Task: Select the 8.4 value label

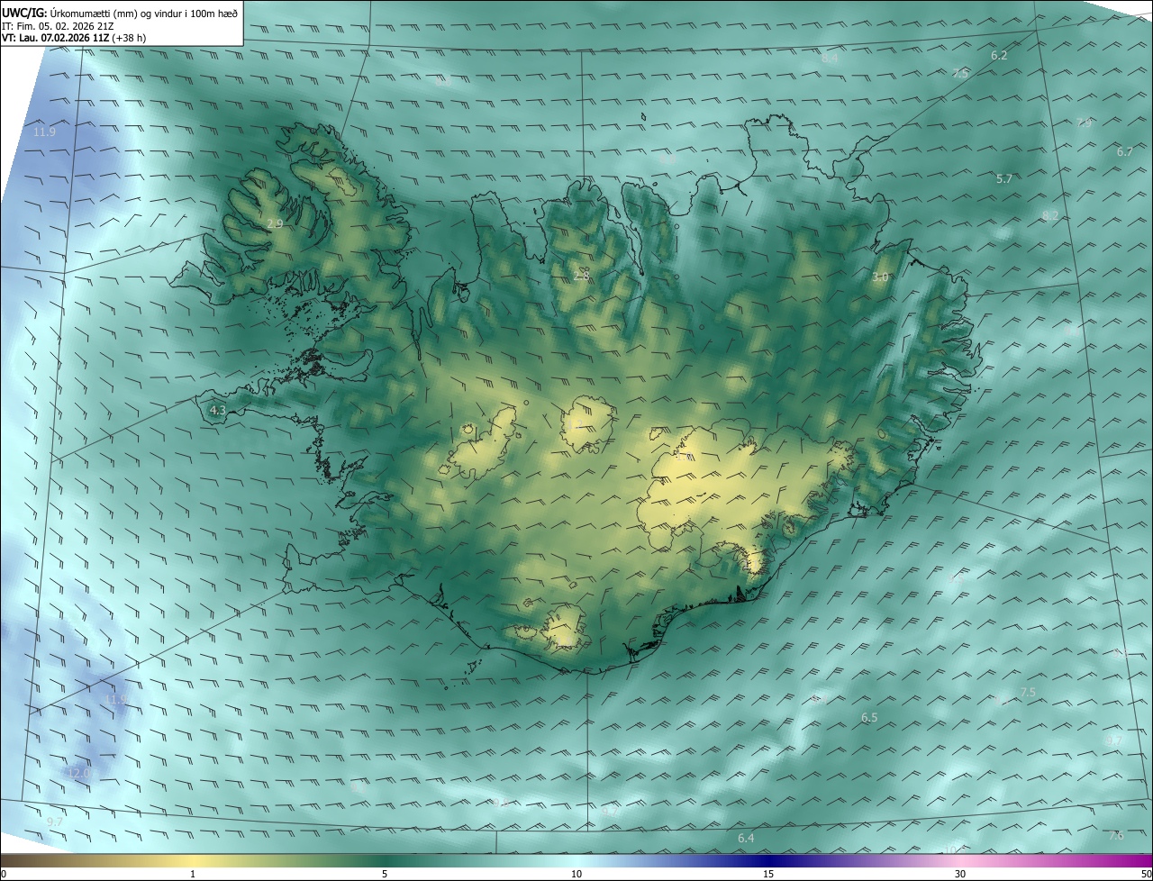Action: point(830,59)
